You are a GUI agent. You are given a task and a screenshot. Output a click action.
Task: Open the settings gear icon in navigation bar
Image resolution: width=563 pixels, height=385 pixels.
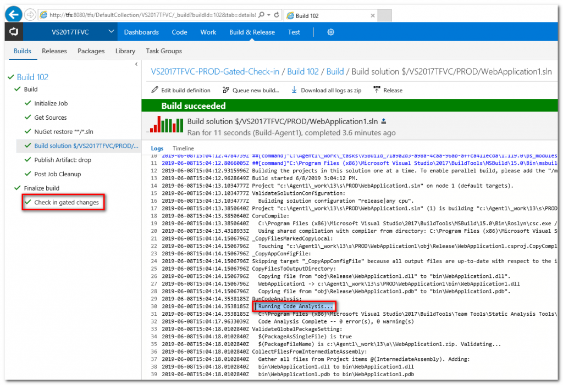[330, 32]
